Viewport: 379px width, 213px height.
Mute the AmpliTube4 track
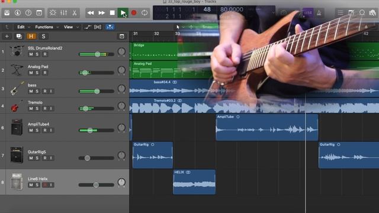(31, 130)
